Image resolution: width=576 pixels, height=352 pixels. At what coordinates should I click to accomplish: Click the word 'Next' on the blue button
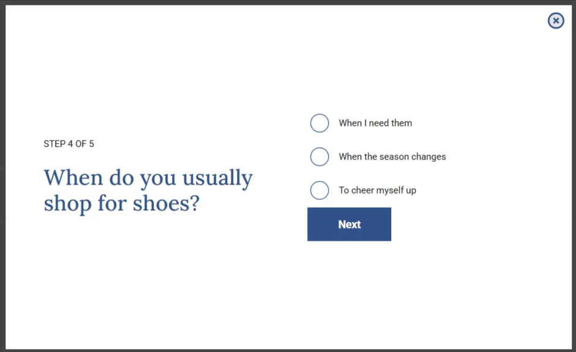coord(350,224)
